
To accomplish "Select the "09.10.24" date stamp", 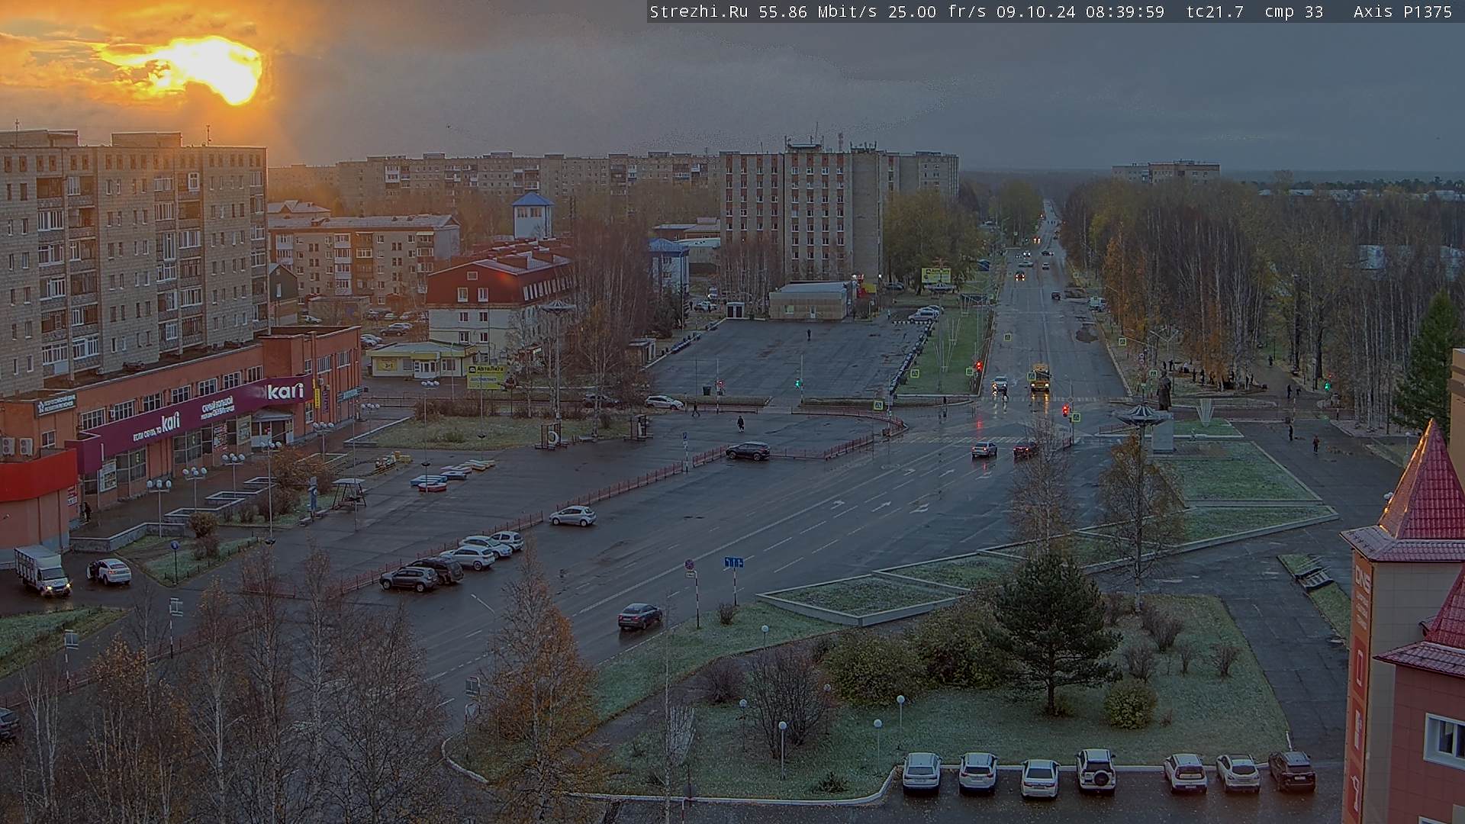I will [x=1036, y=11].
